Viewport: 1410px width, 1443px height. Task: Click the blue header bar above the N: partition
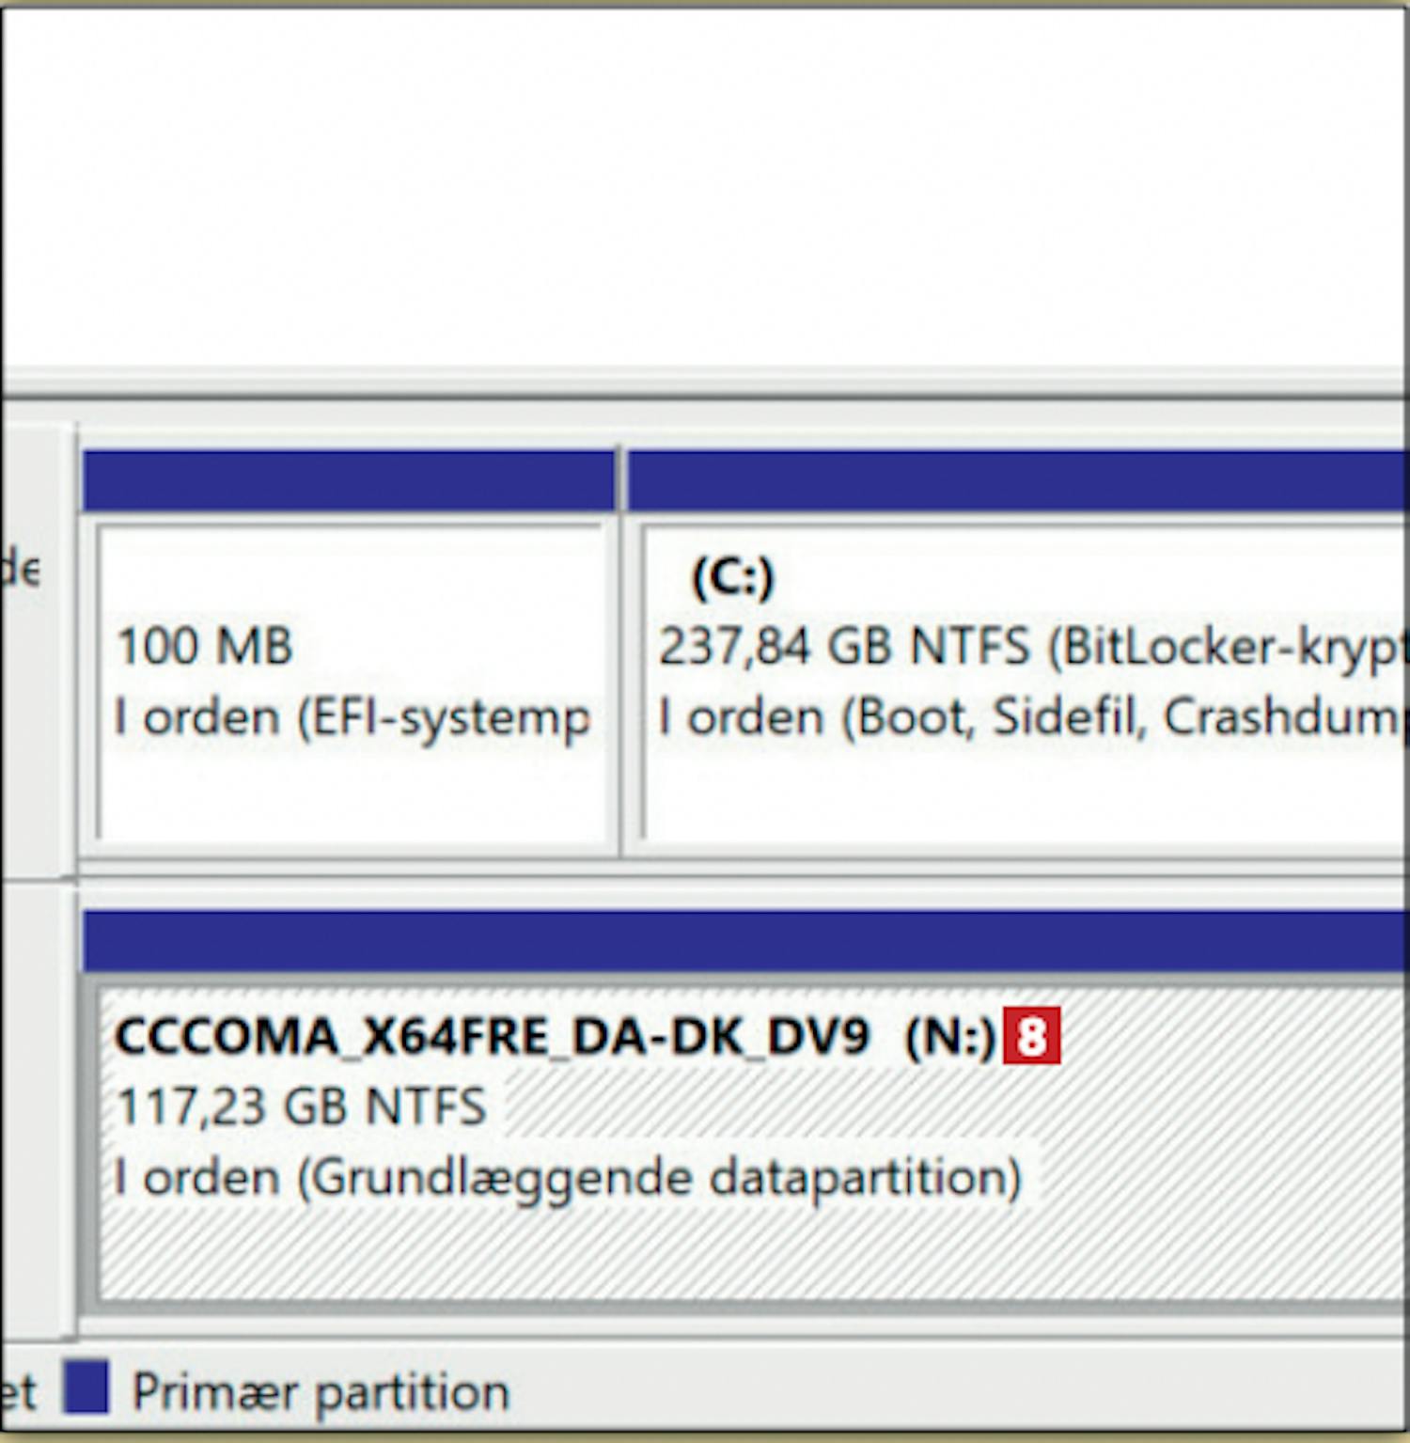743,940
